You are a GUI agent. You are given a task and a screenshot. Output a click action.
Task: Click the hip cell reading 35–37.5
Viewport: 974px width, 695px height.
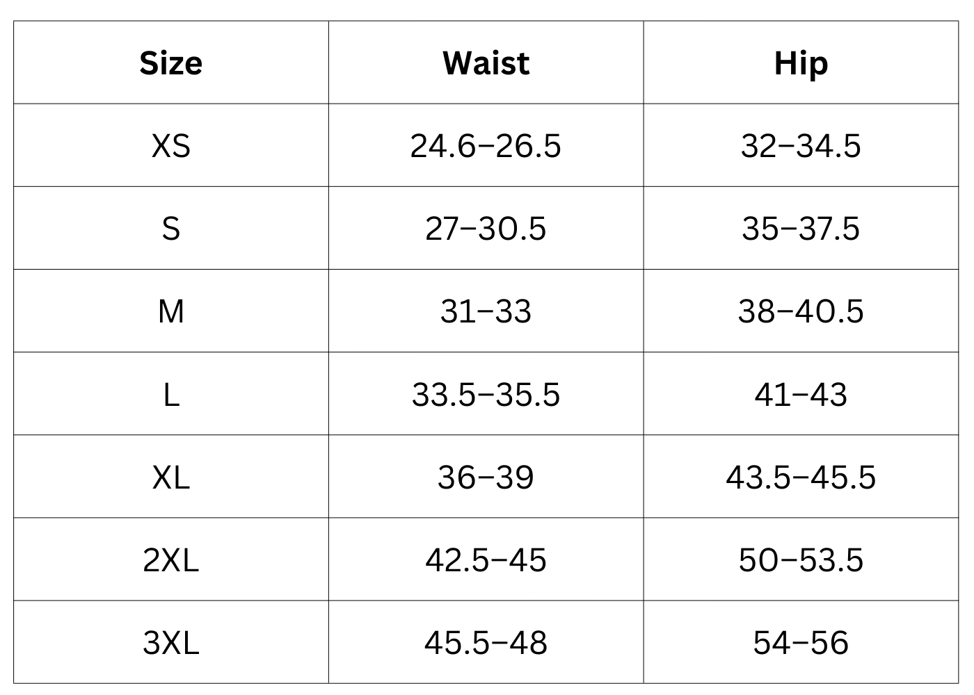(x=801, y=229)
